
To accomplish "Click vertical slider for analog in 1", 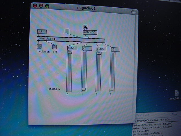I will pyautogui.click(x=84, y=72).
